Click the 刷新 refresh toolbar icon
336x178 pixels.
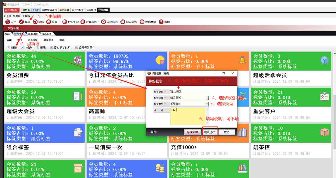click(35, 22)
